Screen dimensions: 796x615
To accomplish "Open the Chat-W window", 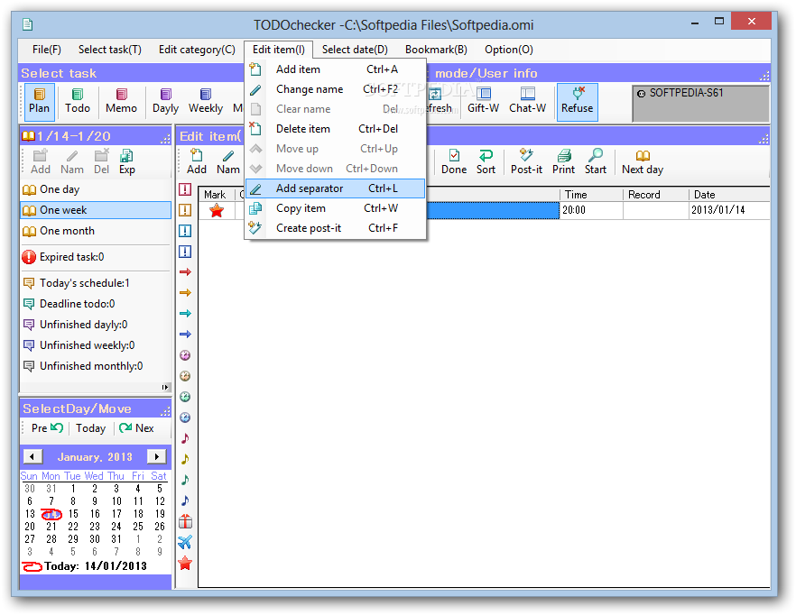I will [x=527, y=102].
